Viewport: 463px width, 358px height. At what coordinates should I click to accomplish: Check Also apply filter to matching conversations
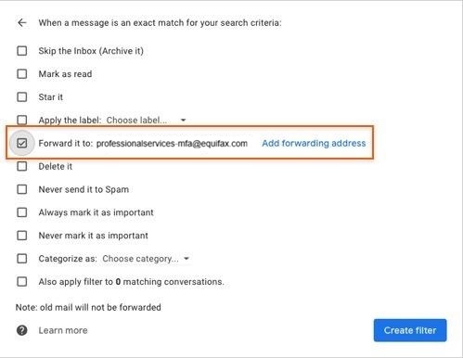point(22,282)
